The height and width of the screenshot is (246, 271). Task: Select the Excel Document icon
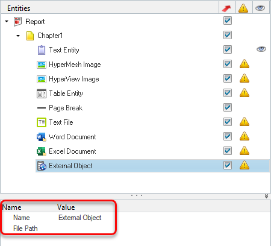[42, 151]
